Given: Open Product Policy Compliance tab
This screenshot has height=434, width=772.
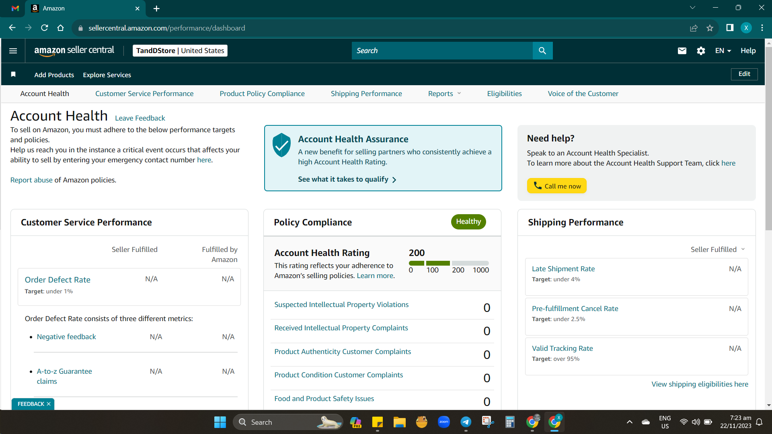Looking at the screenshot, I should point(262,94).
